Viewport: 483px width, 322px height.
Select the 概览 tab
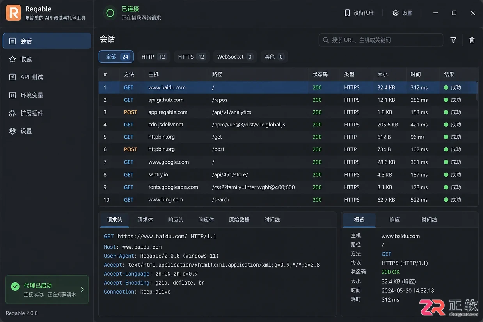pos(359,220)
